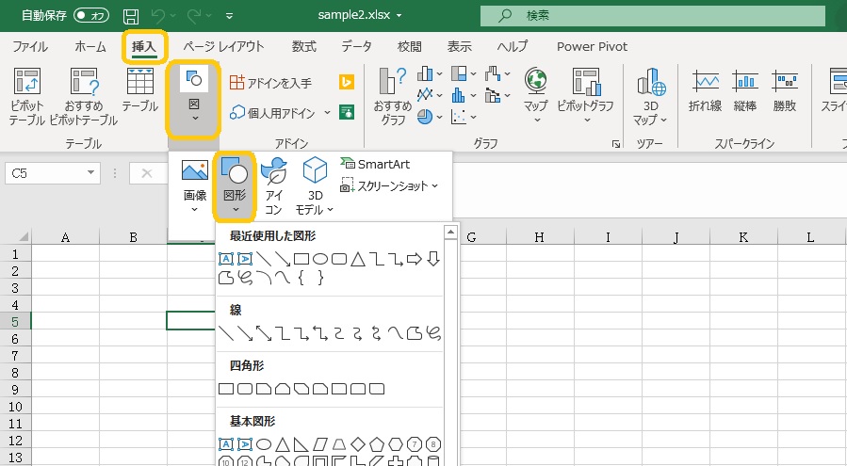Click the Save floppy disk icon

pyautogui.click(x=132, y=16)
